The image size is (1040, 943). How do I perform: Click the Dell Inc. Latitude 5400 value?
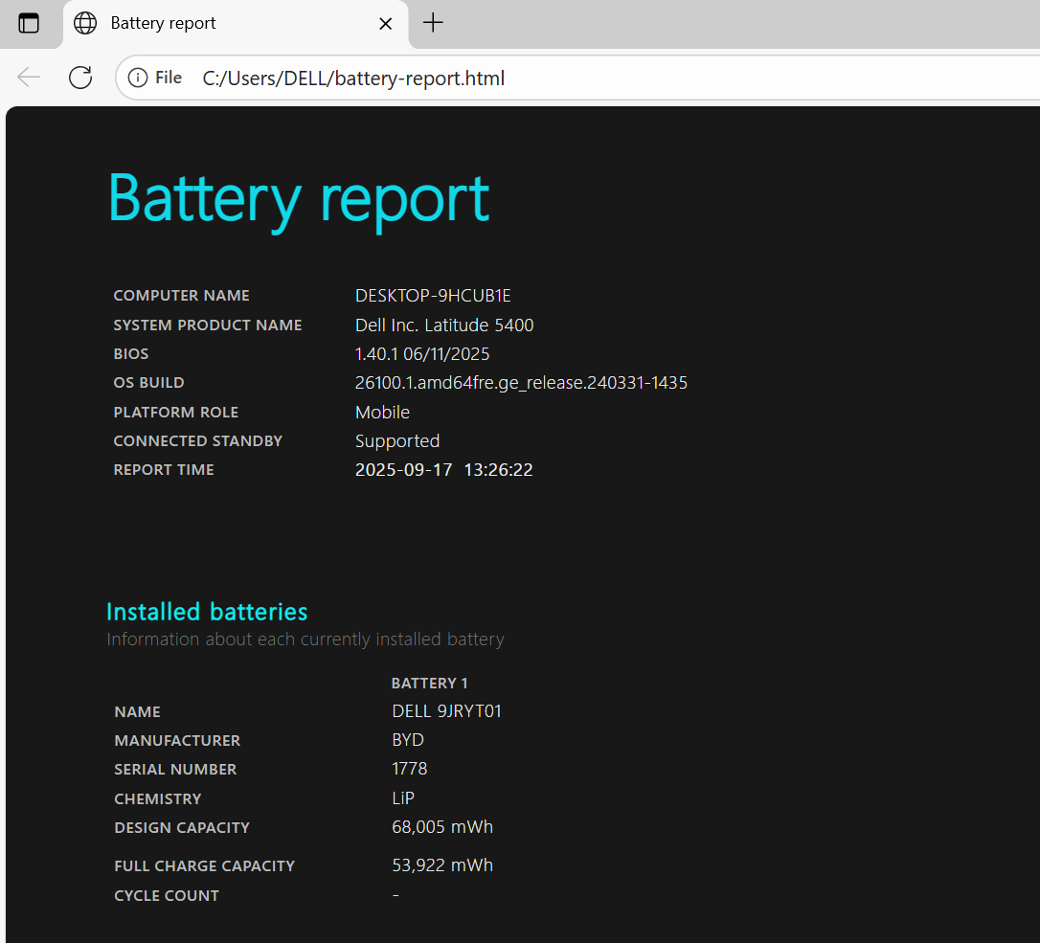(x=444, y=326)
